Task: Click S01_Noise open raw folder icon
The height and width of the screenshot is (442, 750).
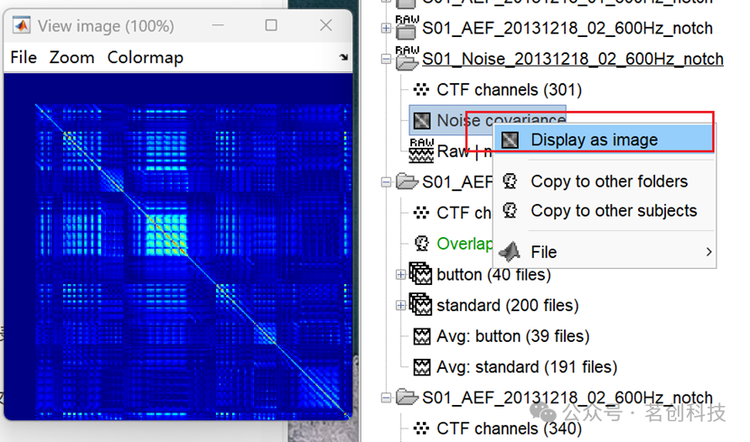Action: click(407, 59)
